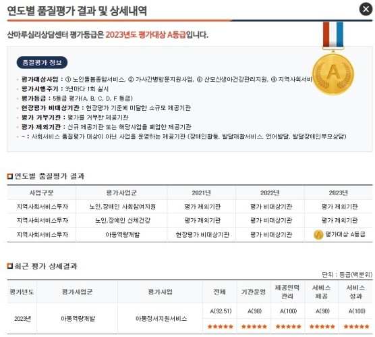Click the A(92.51) overall score
Image resolution: width=375 pixels, height=337 pixels.
[x=221, y=311]
